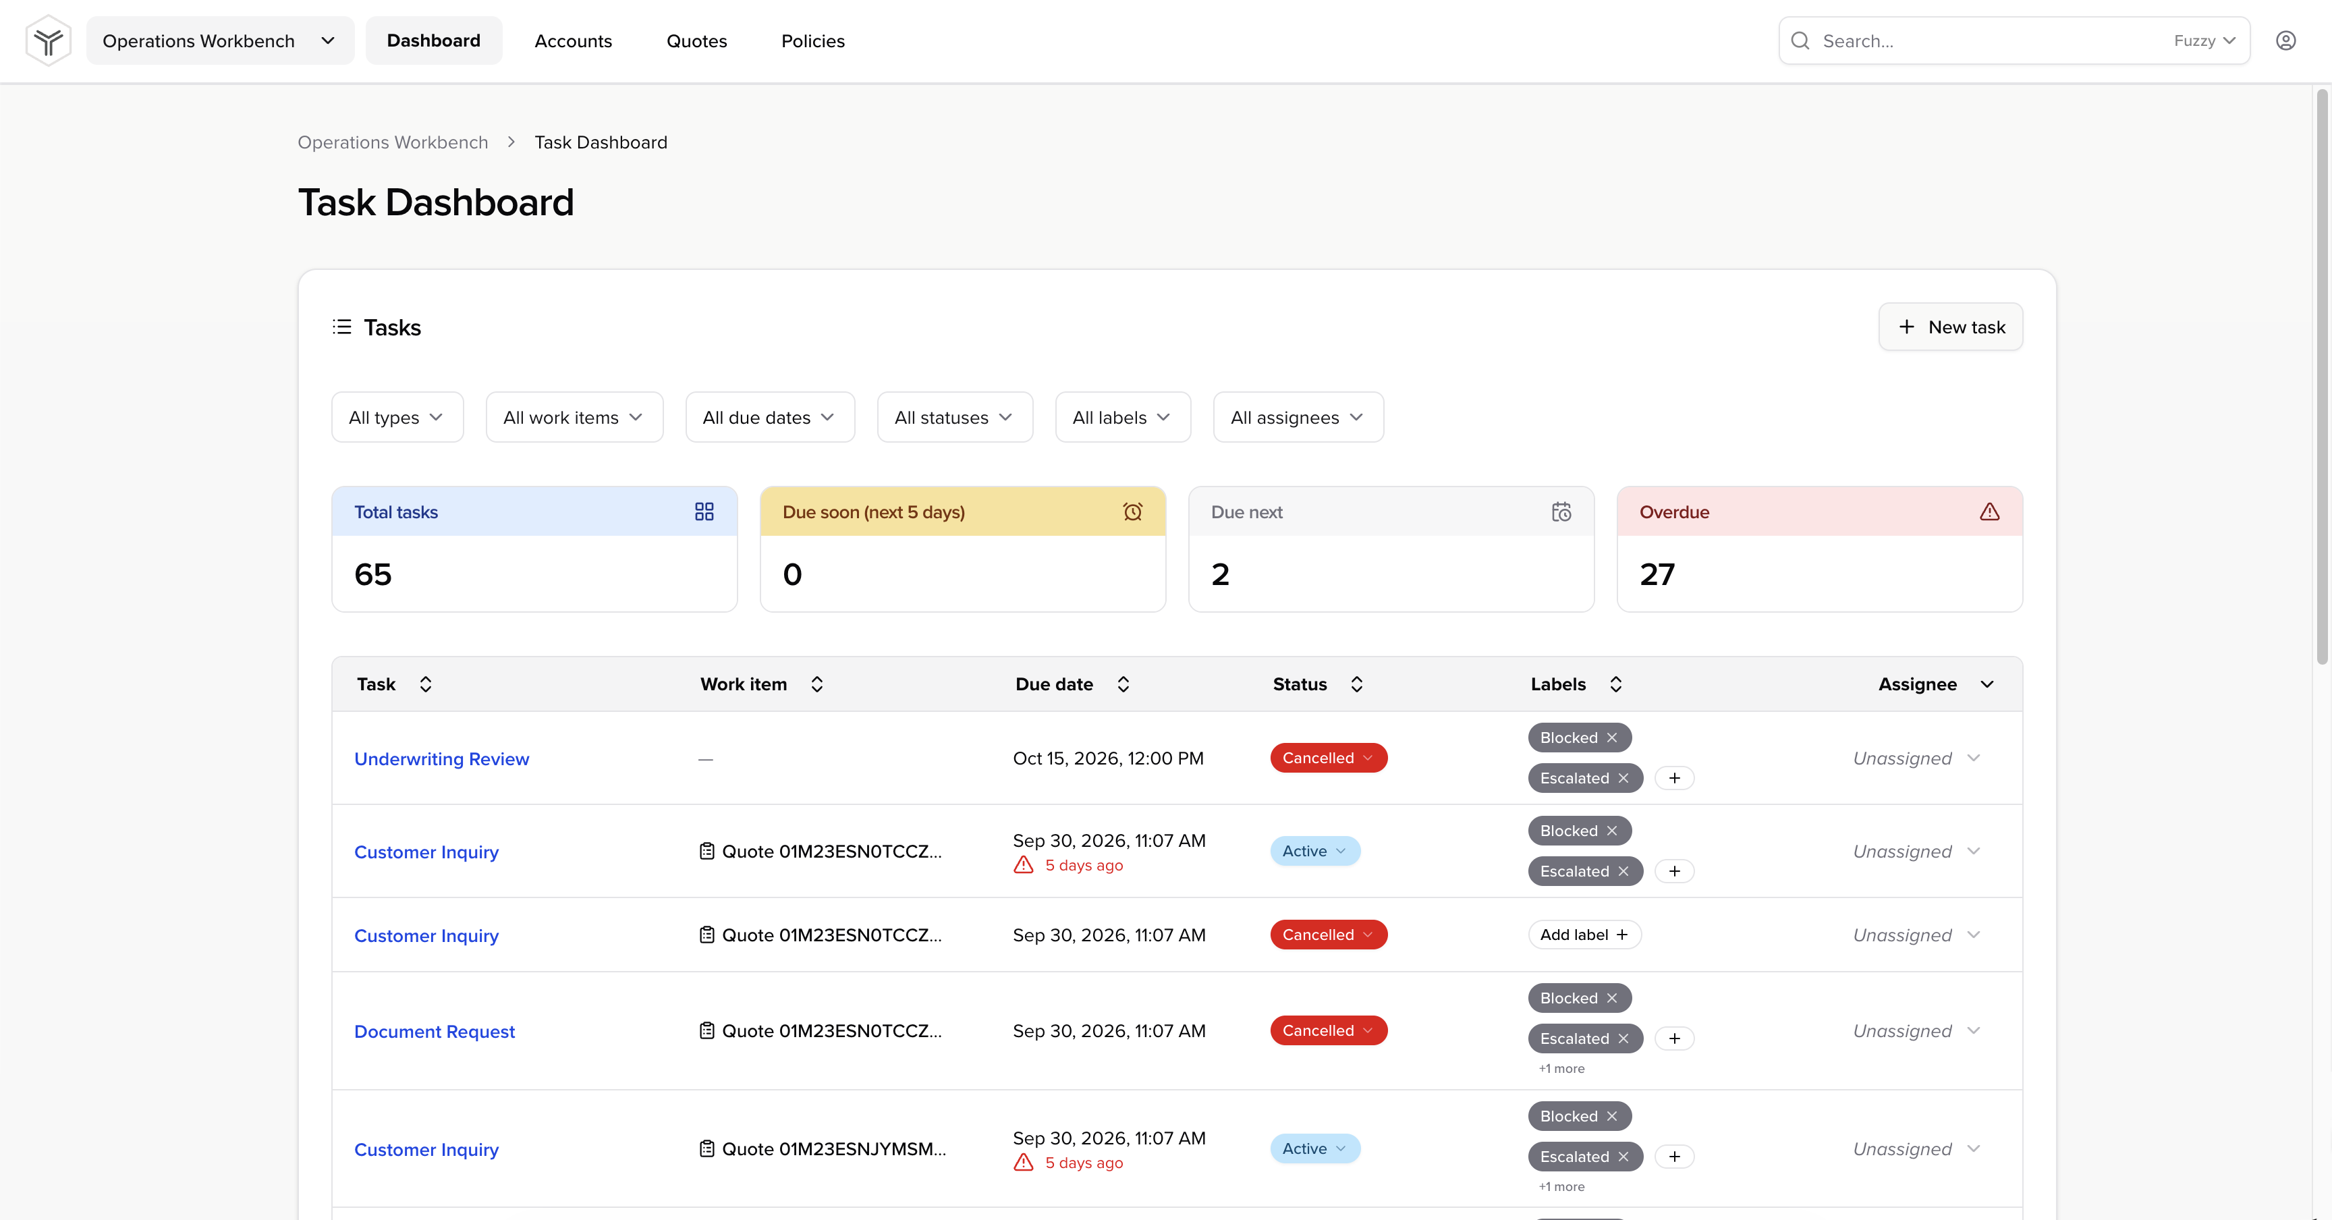
Task: Change Cancelled status of Underwriting Review
Action: (x=1328, y=758)
